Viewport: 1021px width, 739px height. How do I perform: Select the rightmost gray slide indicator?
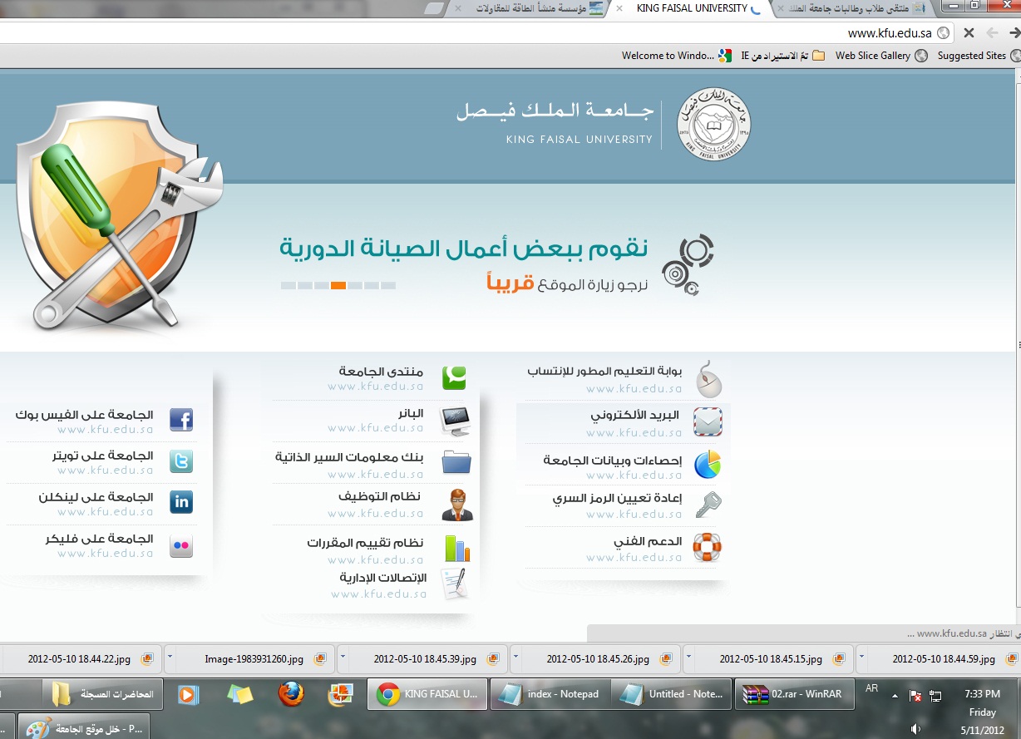[388, 285]
